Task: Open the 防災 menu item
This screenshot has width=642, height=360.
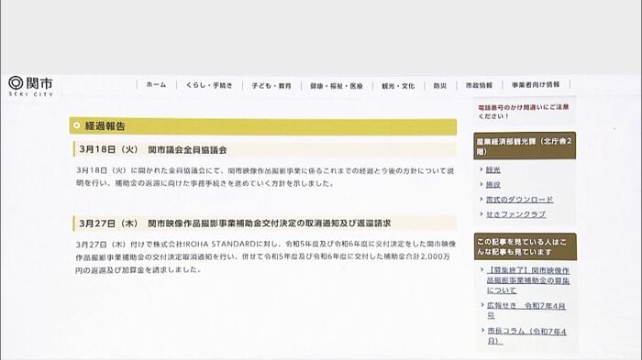Action: pyautogui.click(x=440, y=86)
